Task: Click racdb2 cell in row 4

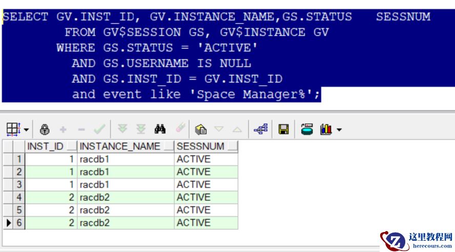Action: click(x=126, y=197)
